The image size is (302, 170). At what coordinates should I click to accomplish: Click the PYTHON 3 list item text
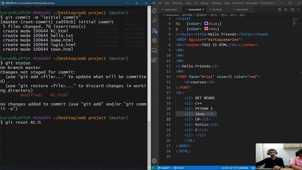coord(204,109)
